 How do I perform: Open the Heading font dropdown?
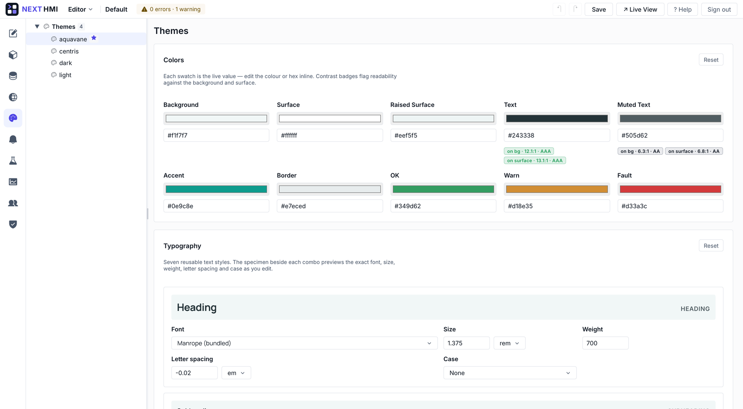pyautogui.click(x=305, y=343)
